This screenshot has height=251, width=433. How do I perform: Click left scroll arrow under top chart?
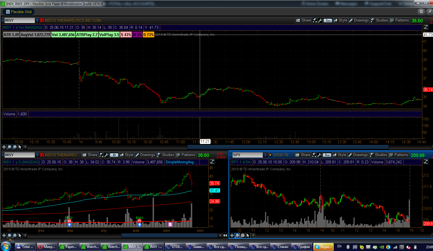pyautogui.click(x=25, y=147)
